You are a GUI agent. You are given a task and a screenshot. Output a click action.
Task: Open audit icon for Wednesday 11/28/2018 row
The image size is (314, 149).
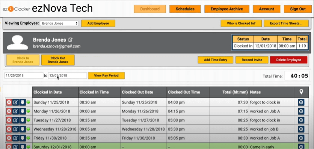[x=23, y=129]
